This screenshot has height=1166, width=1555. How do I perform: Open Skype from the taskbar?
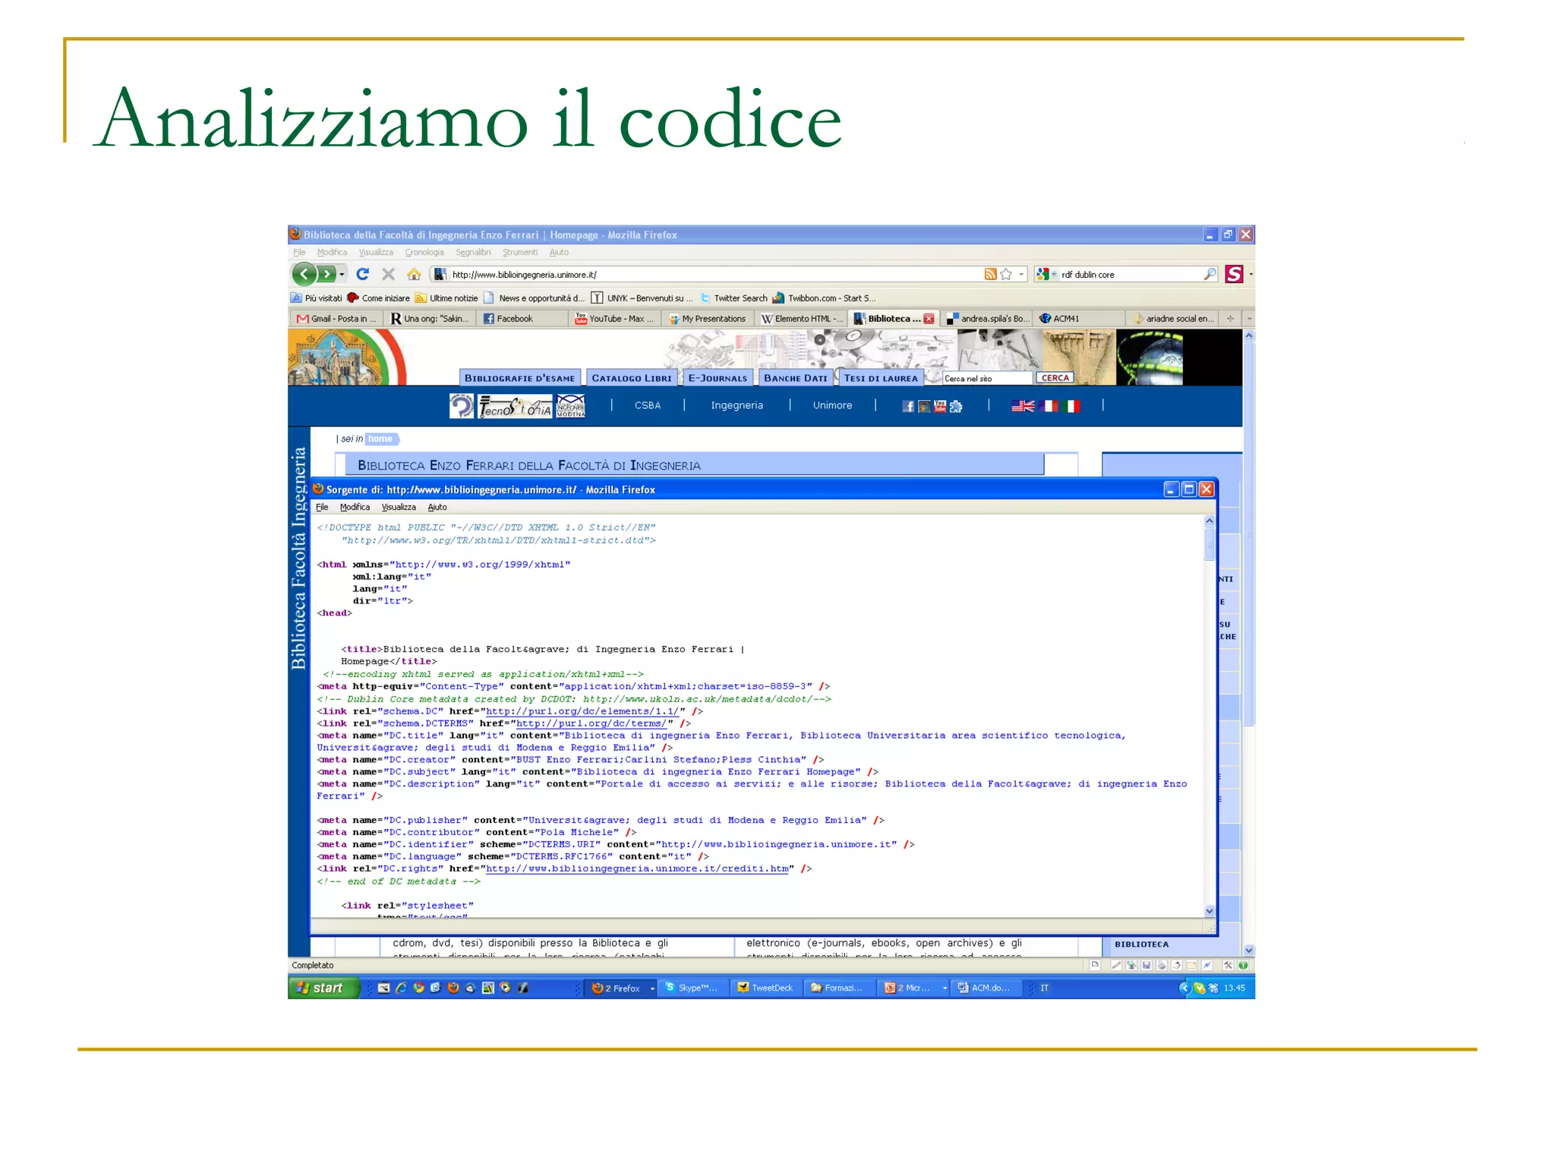[x=693, y=988]
